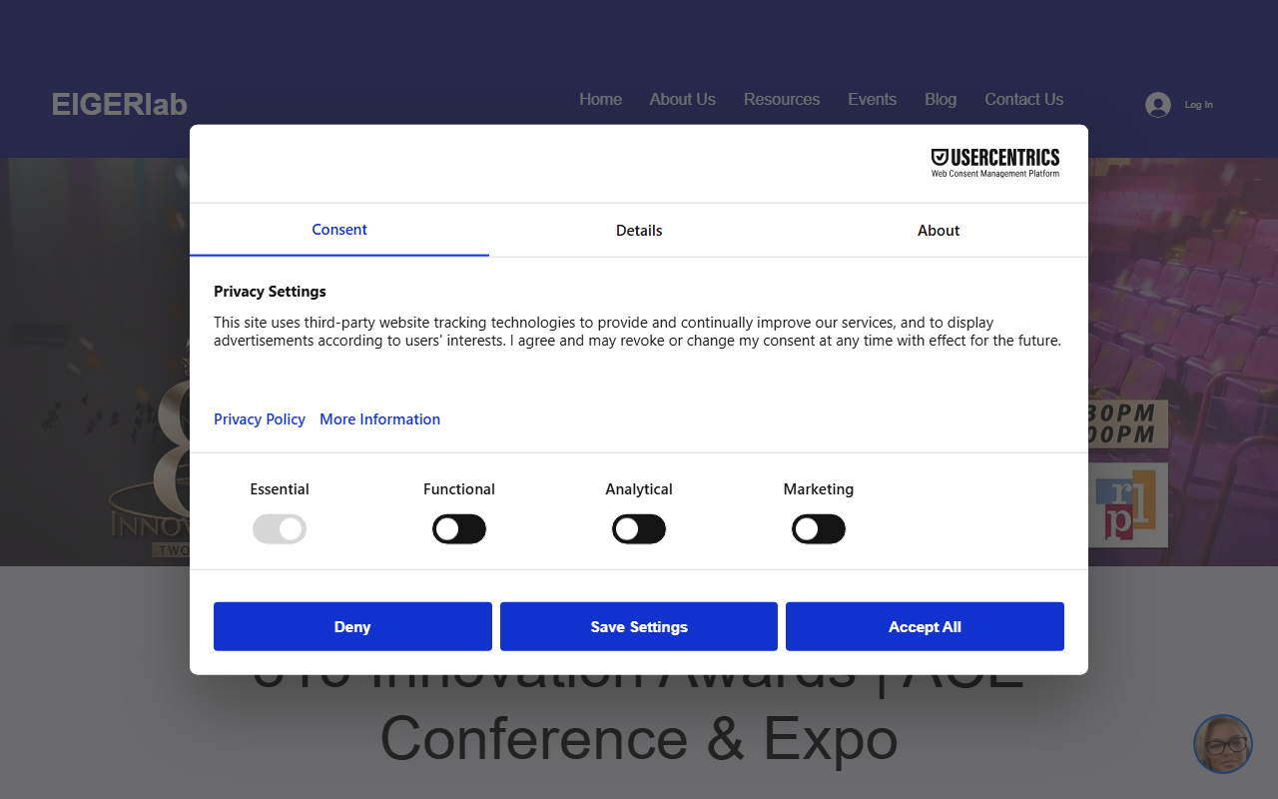Image resolution: width=1278 pixels, height=799 pixels.
Task: Open the More Information link
Action: tap(379, 419)
